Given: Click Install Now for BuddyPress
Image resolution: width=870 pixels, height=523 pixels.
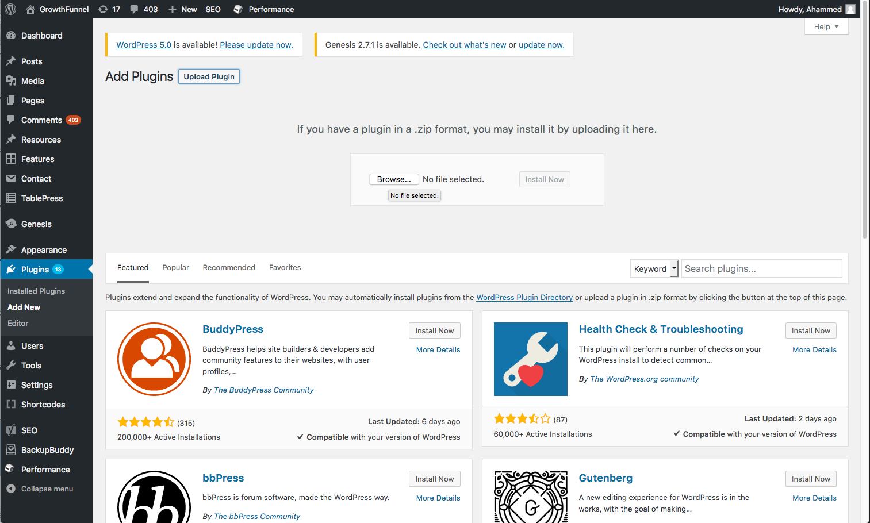Looking at the screenshot, I should [x=434, y=330].
